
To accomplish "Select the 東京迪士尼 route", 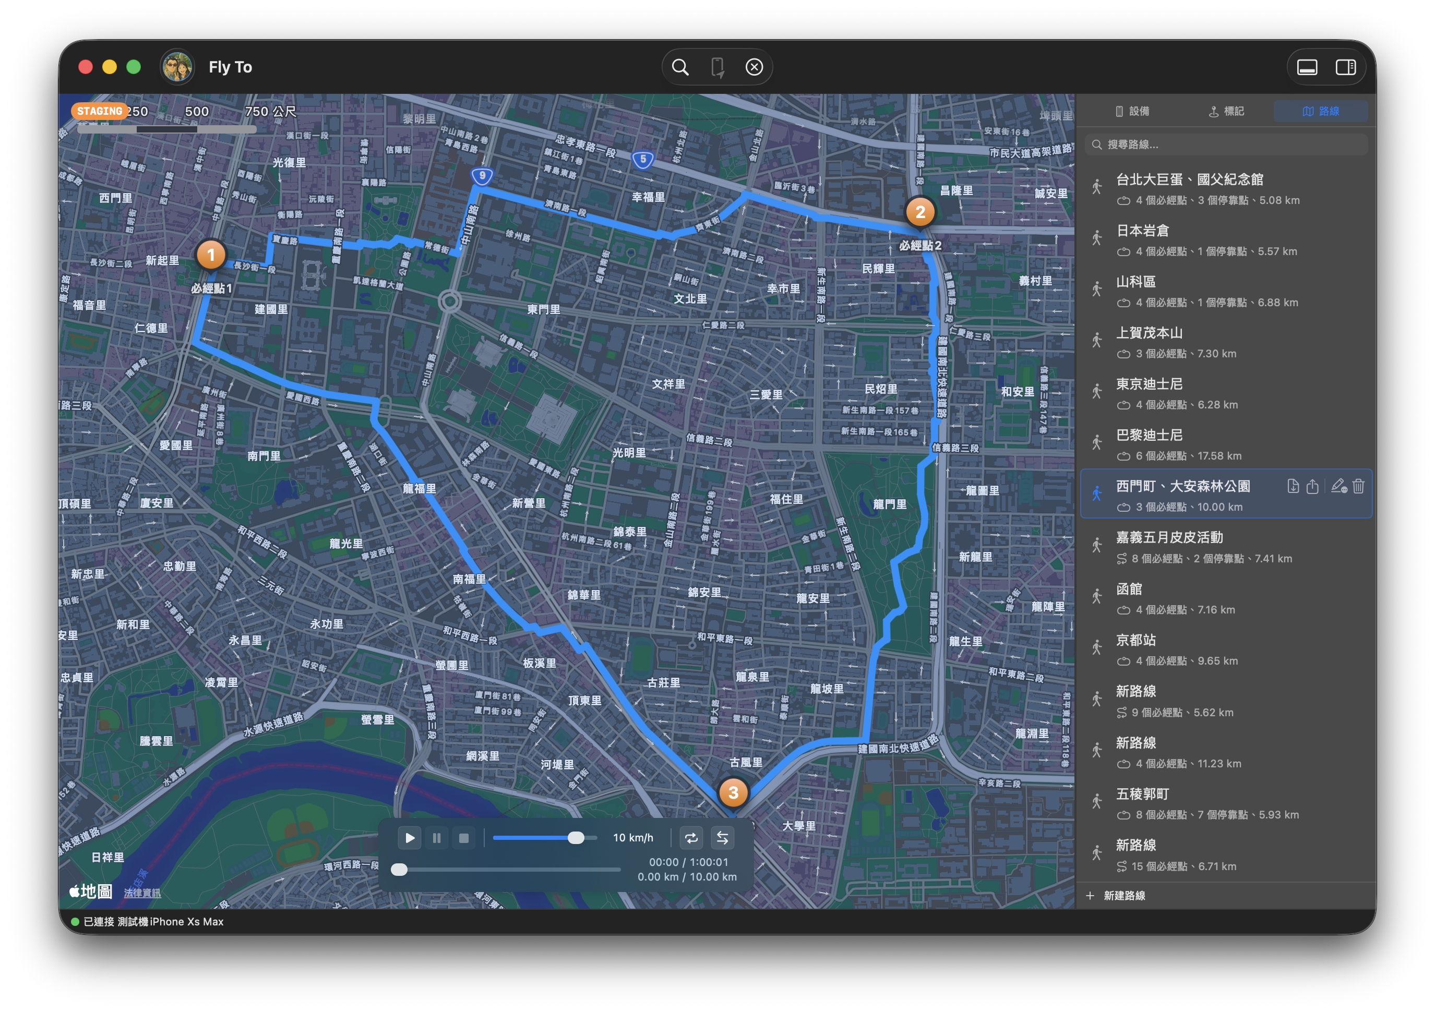I will point(1226,393).
